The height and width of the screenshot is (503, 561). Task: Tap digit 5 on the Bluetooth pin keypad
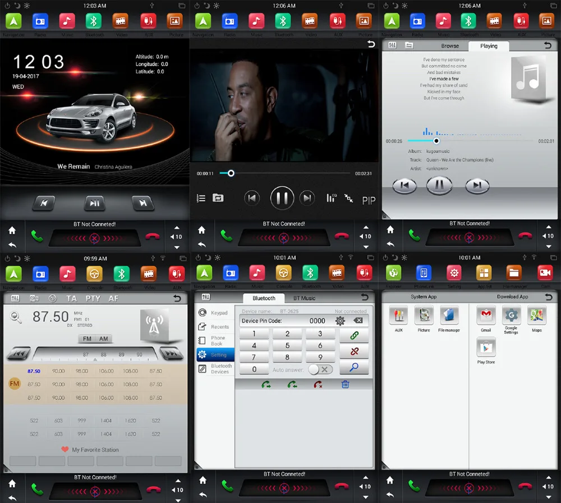click(x=287, y=345)
